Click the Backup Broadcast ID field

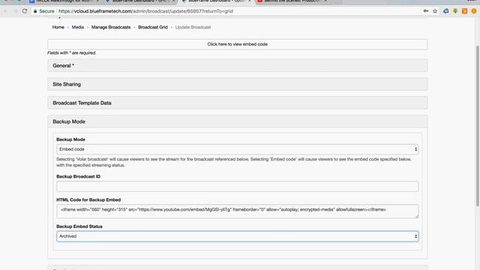[x=237, y=186]
